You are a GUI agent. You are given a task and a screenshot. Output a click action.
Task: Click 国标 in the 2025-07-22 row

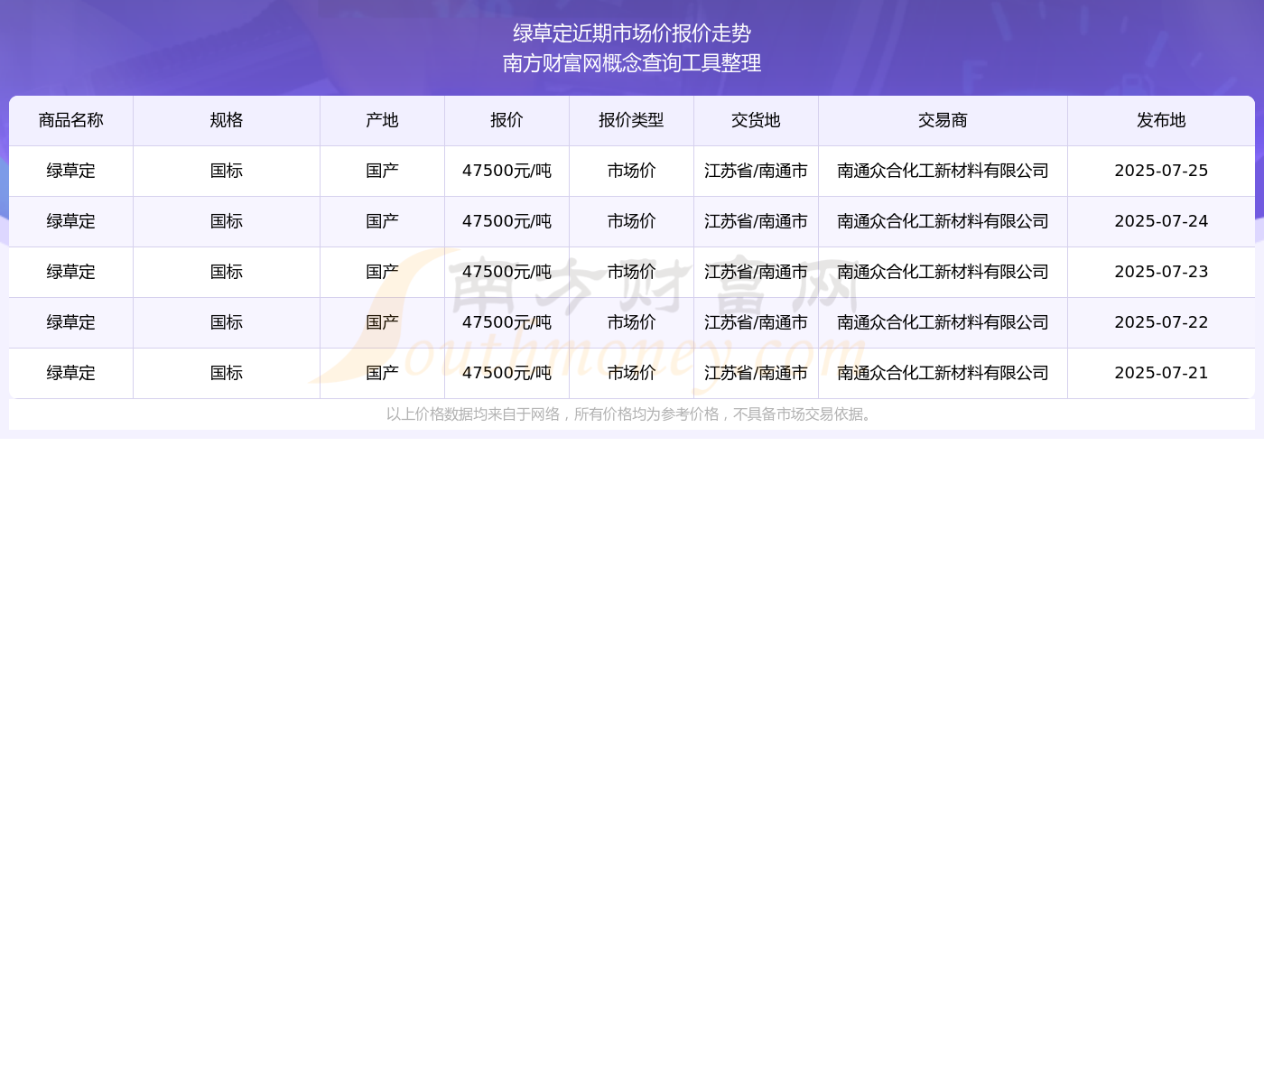(x=227, y=322)
